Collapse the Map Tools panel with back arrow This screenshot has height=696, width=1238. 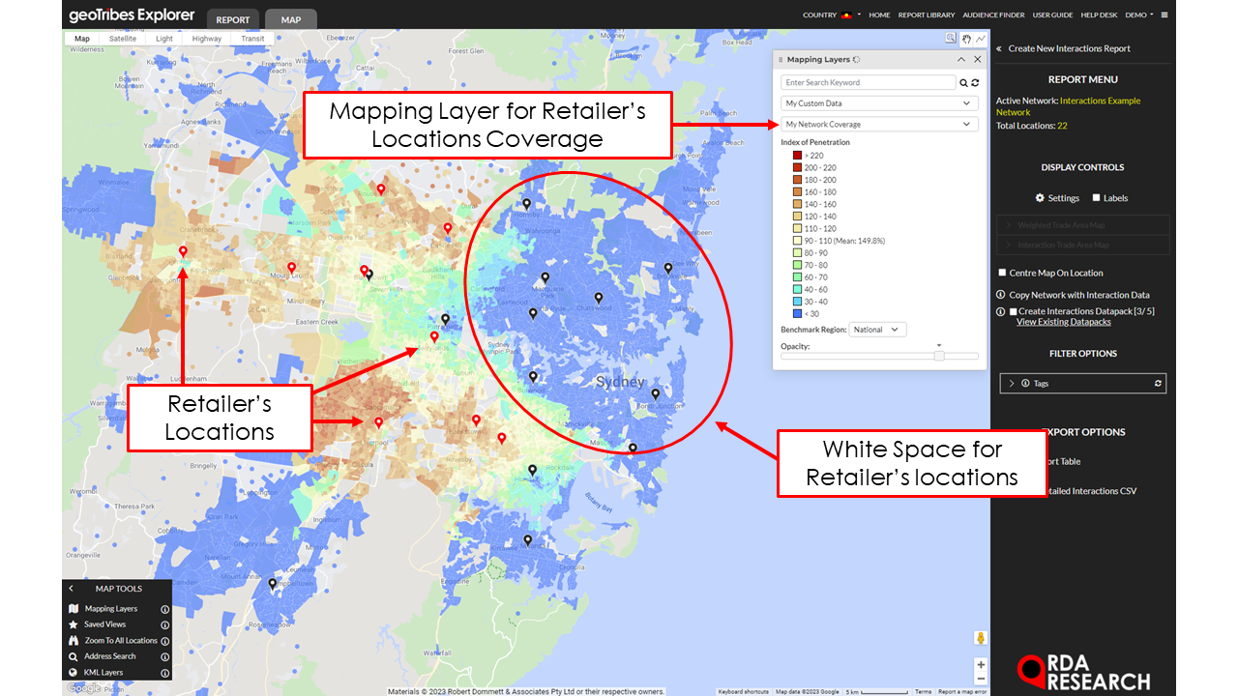71,588
